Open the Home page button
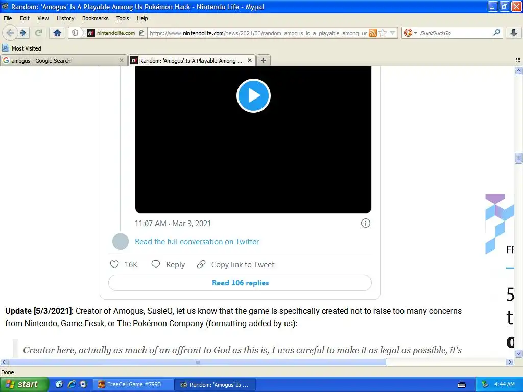Image resolution: width=523 pixels, height=392 pixels. pyautogui.click(x=57, y=33)
